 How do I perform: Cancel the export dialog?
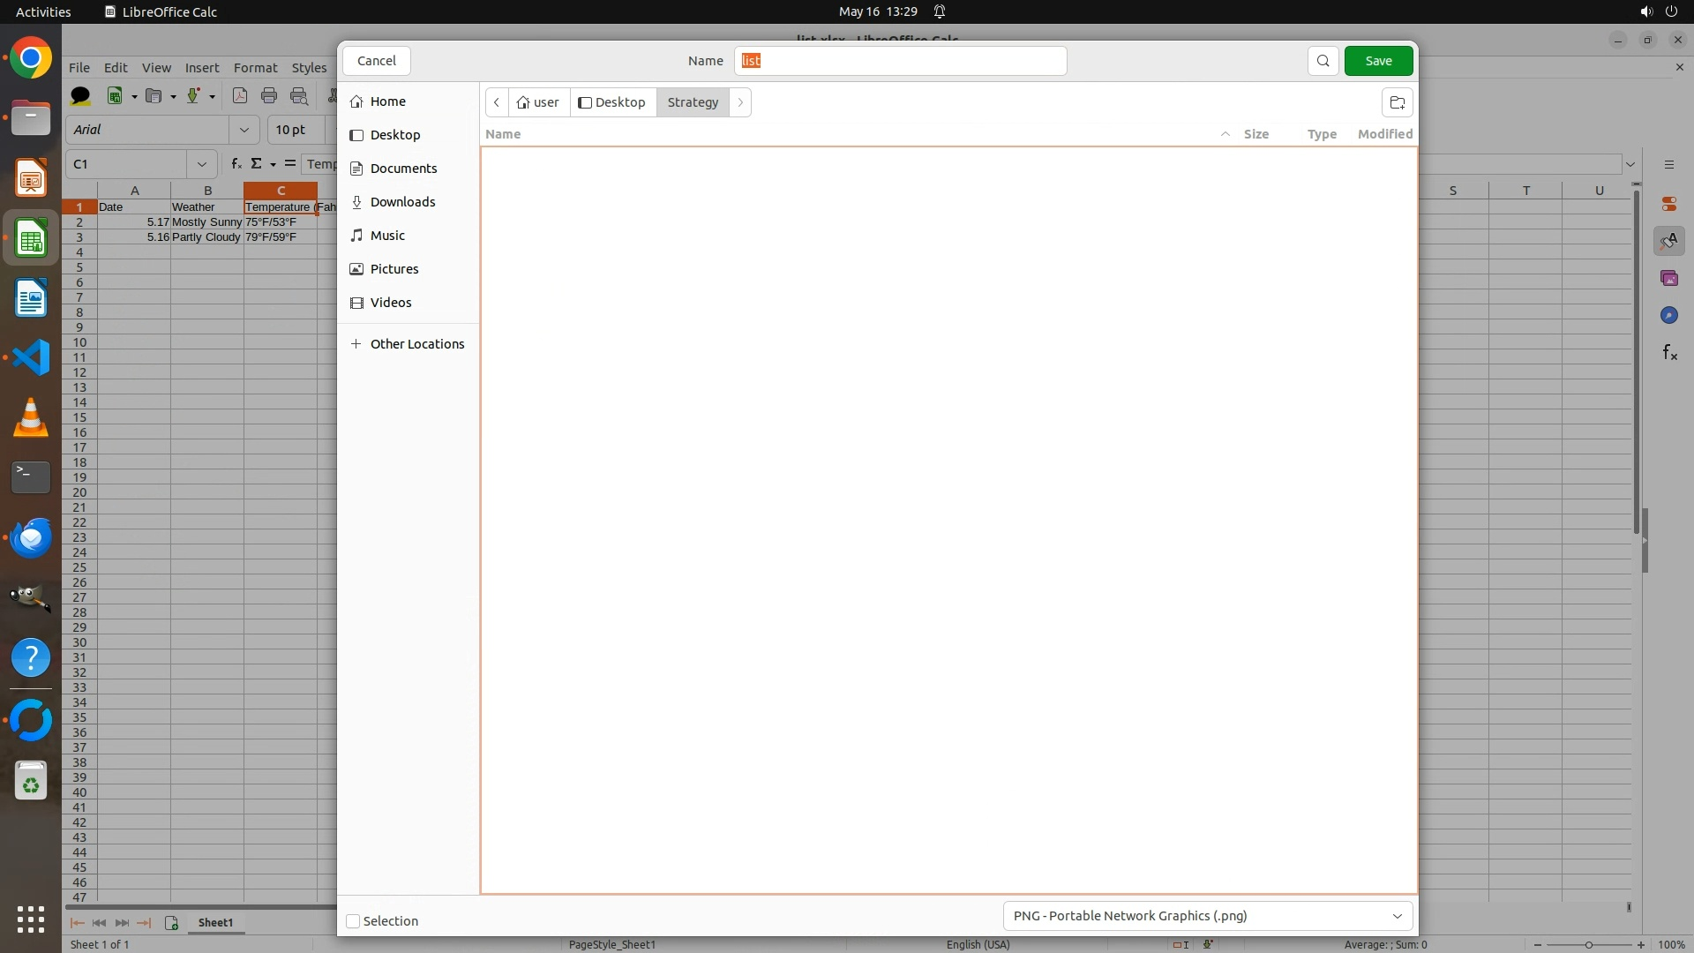click(377, 61)
